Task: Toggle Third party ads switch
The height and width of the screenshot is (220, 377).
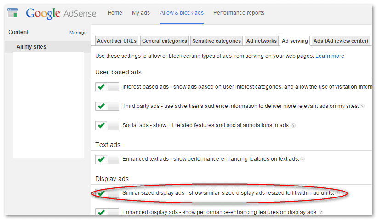Action: [107, 106]
